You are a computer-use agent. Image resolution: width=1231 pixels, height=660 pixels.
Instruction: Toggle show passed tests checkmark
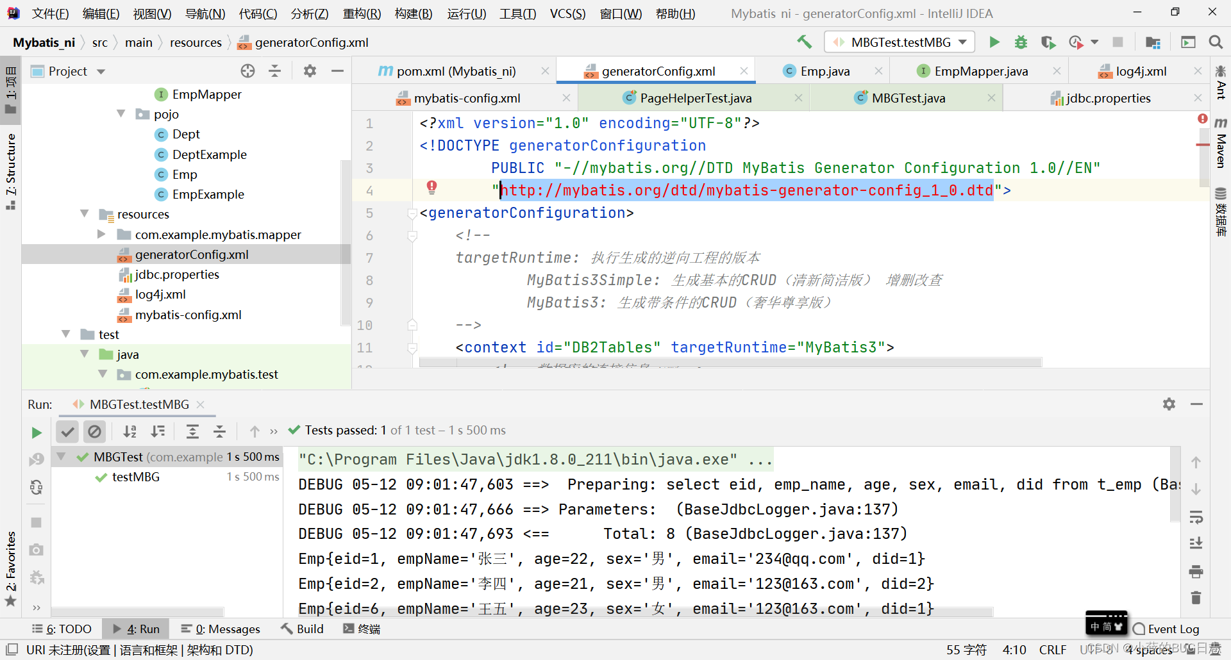67,431
